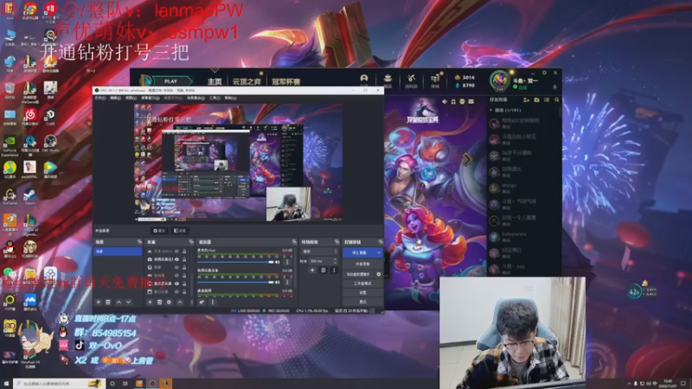
Task: Toggle the lock on the 窗口采集 source
Action: tap(184, 291)
